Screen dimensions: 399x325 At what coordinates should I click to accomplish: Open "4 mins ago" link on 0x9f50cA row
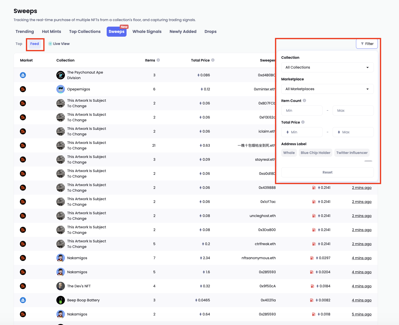point(362,286)
